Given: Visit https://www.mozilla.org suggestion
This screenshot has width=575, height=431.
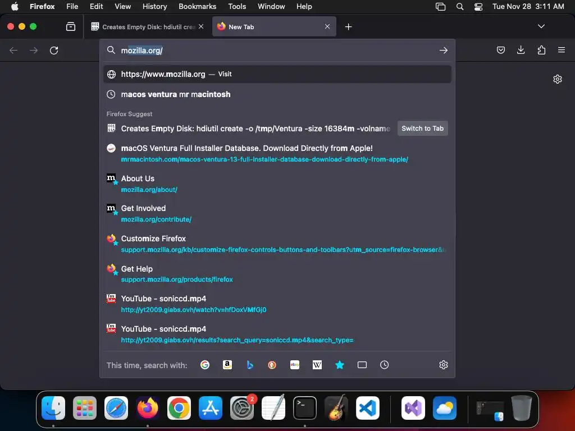Looking at the screenshot, I should tap(277, 74).
